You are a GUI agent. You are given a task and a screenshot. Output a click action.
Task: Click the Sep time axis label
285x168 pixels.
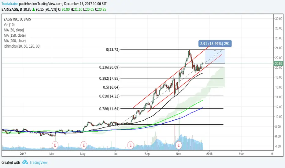coord(147,154)
